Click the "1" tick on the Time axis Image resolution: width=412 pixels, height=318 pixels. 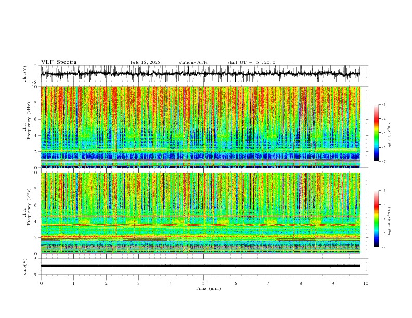pos(73,283)
